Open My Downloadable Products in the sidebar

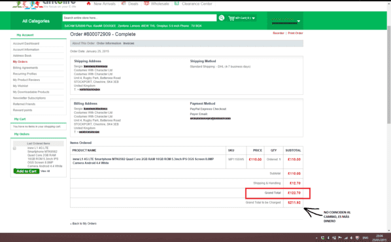tap(31, 92)
